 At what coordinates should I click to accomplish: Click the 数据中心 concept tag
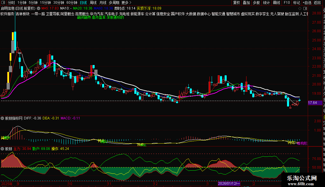click(x=204, y=14)
